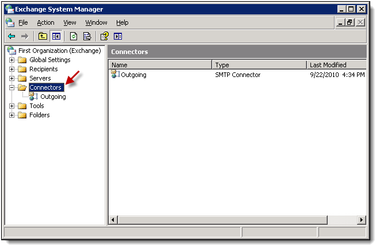Click the horizontal scrollbar left arrow
Screen dimensions: 380x250
click(x=113, y=220)
